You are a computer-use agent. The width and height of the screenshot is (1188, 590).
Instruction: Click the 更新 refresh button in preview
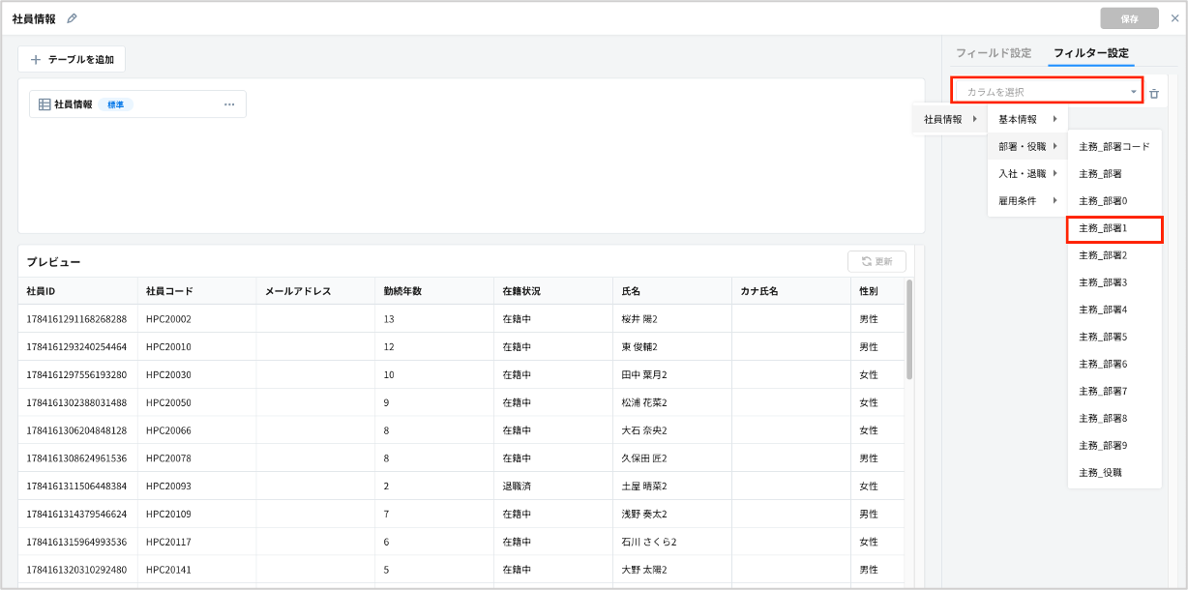point(876,261)
